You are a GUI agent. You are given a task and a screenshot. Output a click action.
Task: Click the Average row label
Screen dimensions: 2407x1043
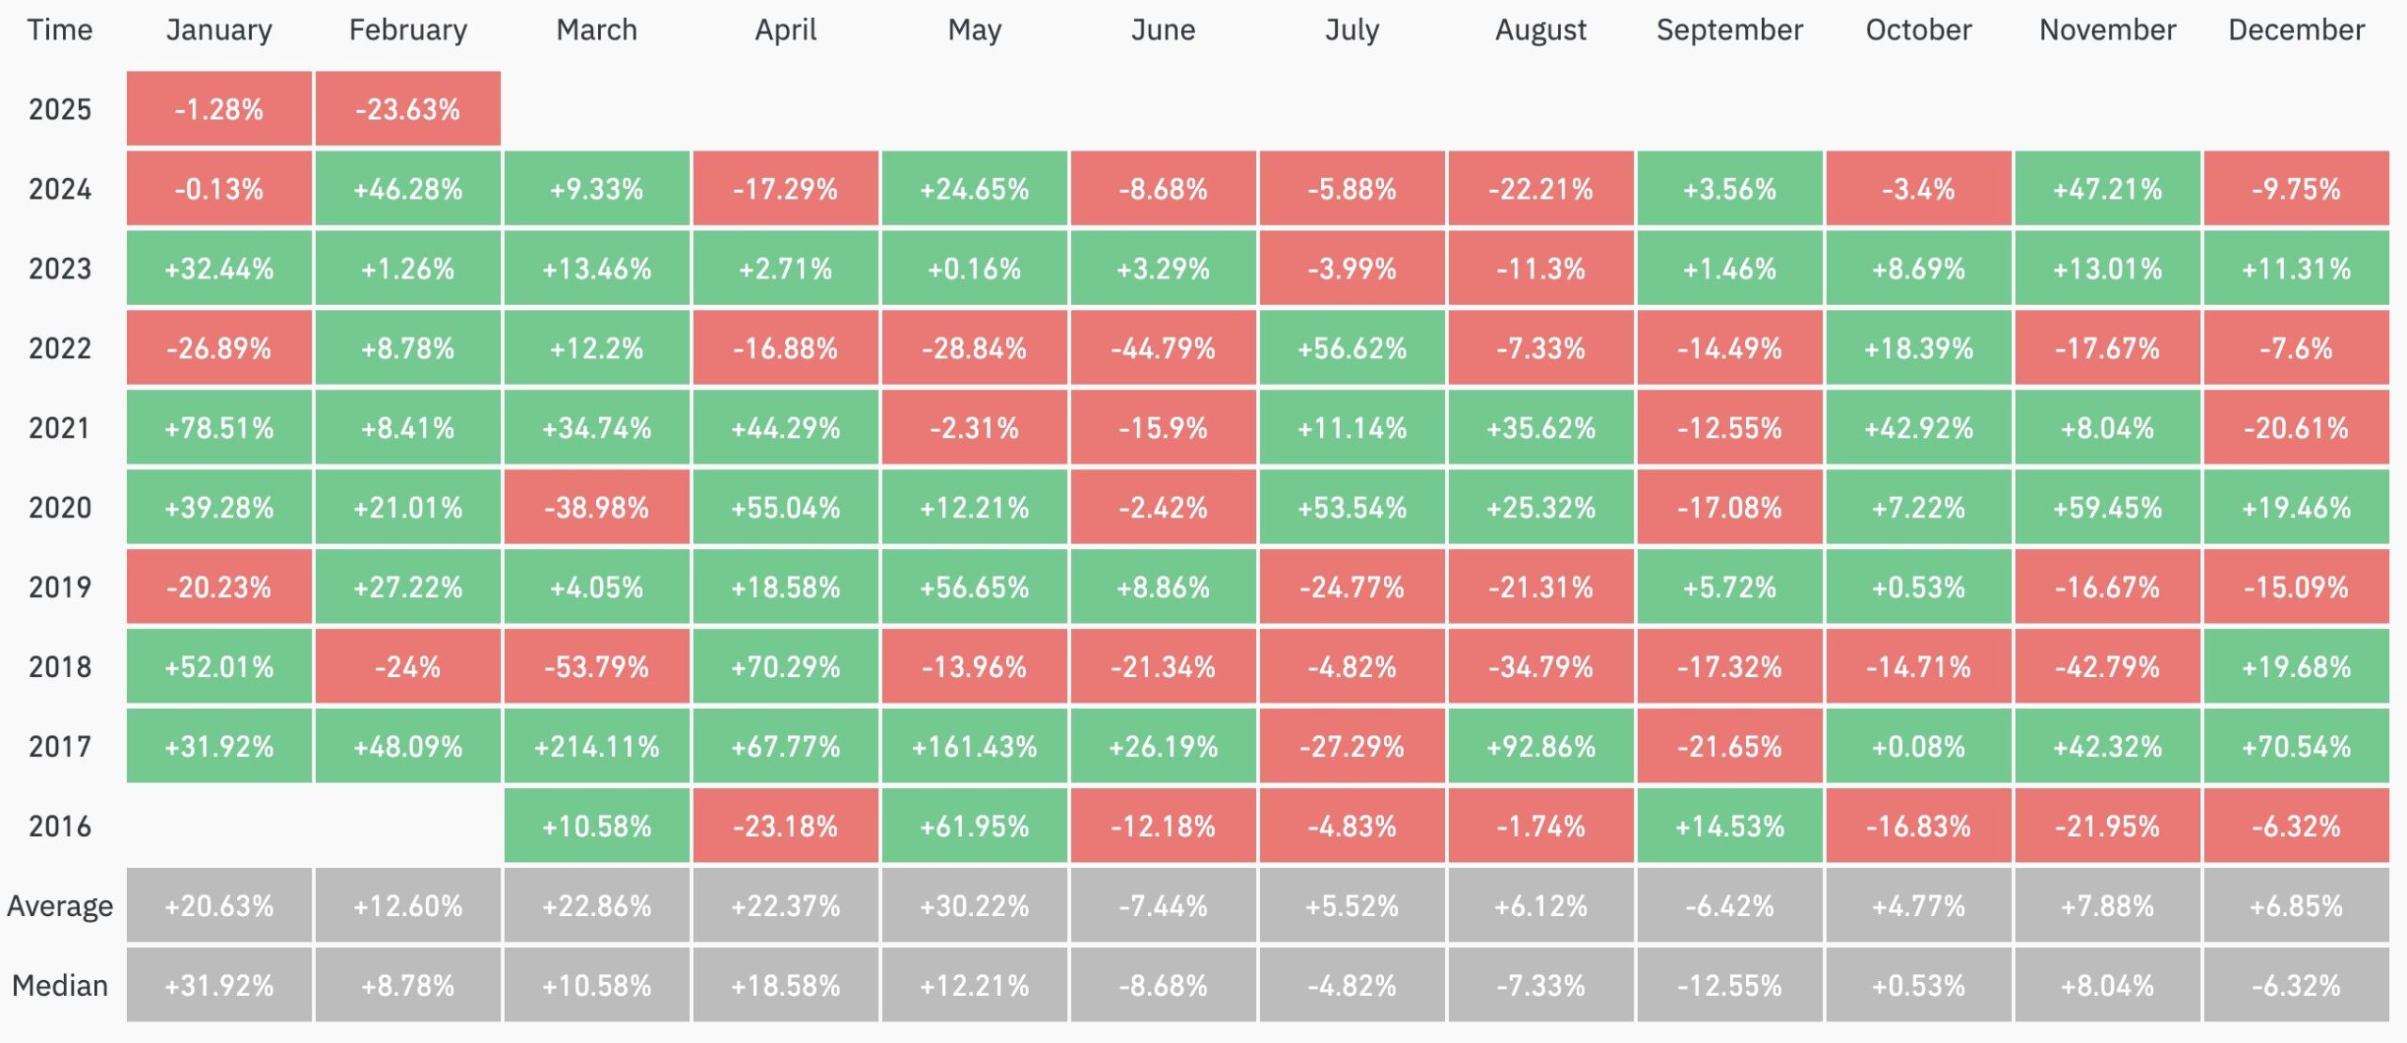[x=60, y=906]
